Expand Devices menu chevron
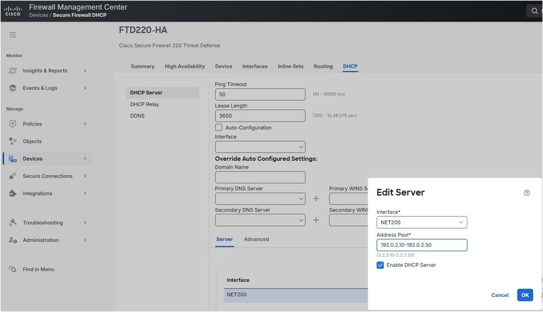The image size is (543, 312). [85, 158]
